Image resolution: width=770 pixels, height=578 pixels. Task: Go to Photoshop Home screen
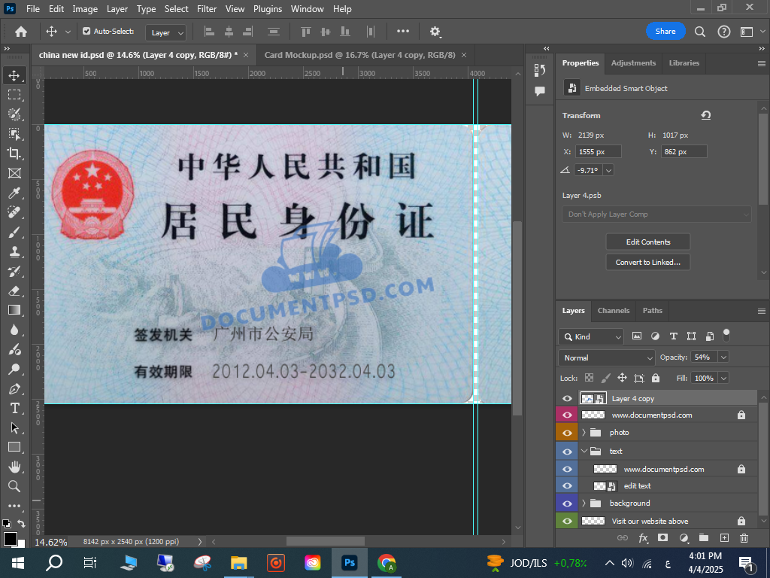[x=20, y=32]
